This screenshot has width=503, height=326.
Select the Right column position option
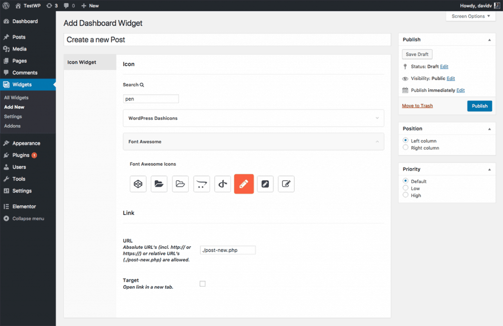tap(405, 147)
